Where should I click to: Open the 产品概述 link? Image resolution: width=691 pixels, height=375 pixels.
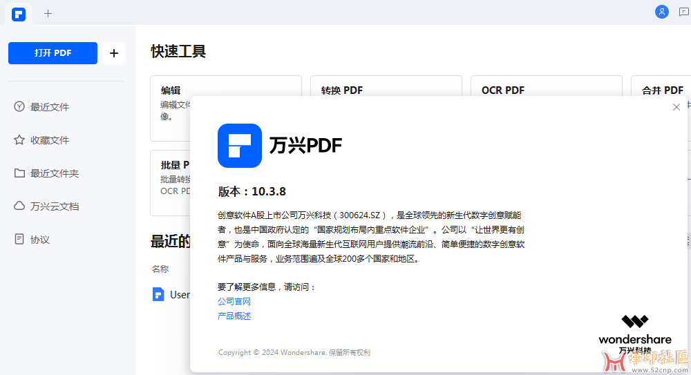234,316
